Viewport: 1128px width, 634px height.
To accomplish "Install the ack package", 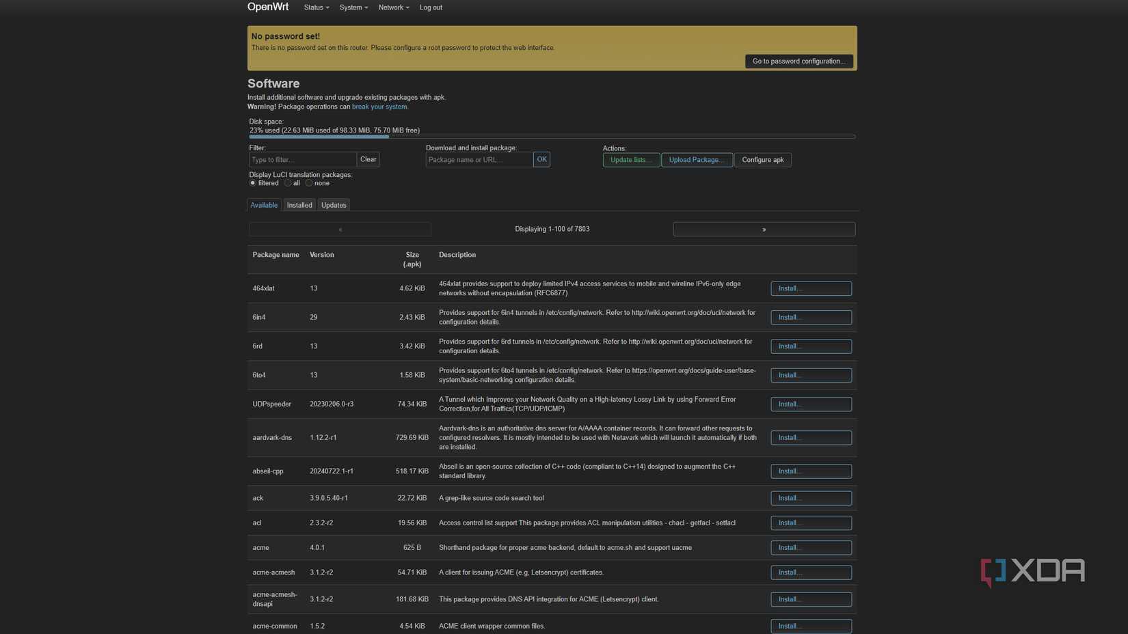I will click(x=811, y=498).
